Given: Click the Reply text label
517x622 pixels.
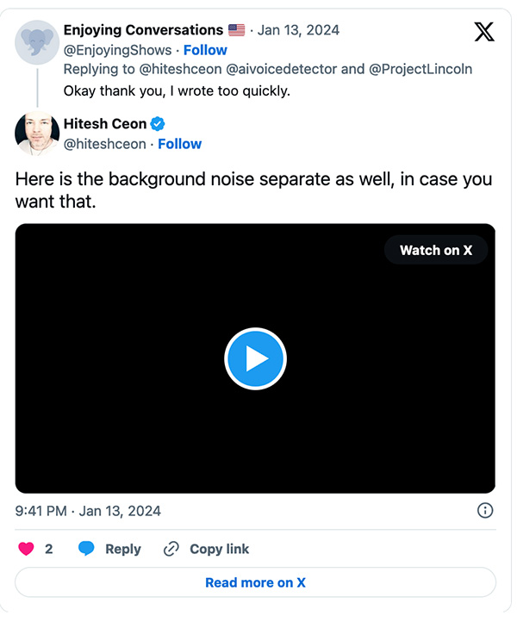Looking at the screenshot, I should pyautogui.click(x=123, y=549).
